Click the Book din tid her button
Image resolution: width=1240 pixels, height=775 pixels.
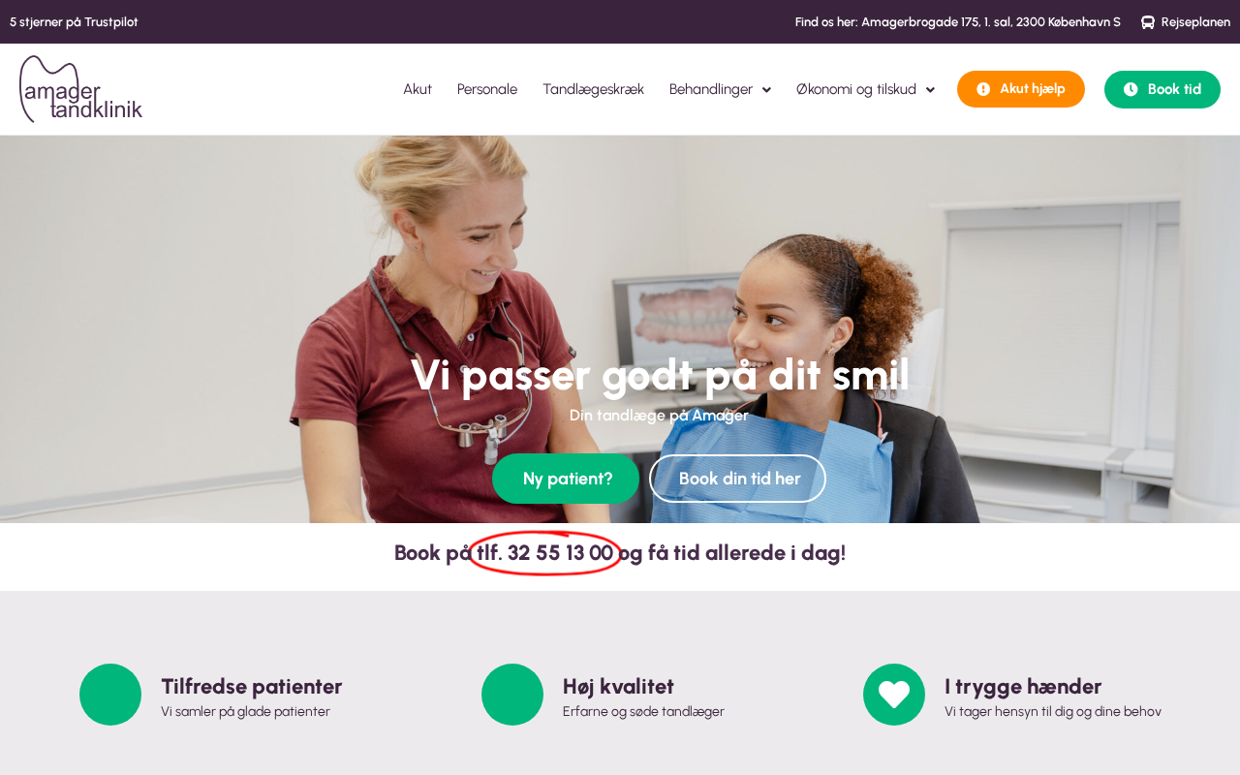pos(738,479)
